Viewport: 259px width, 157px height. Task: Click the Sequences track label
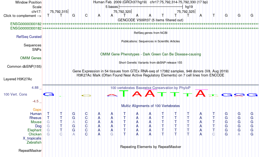32,45
